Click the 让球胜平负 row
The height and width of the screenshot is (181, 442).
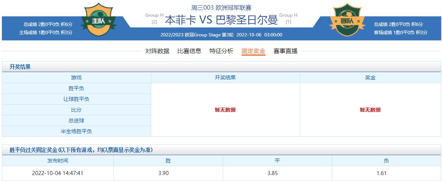pyautogui.click(x=76, y=99)
